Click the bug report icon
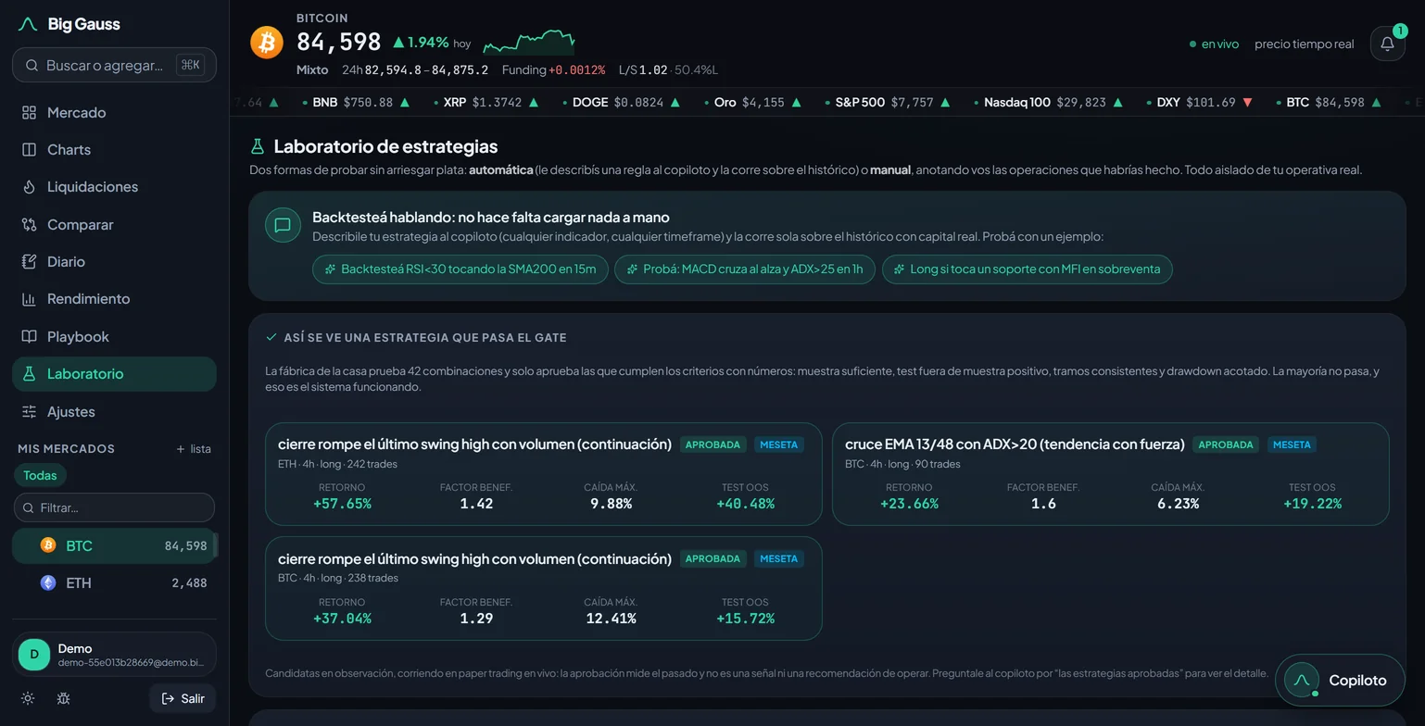The height and width of the screenshot is (726, 1425). (63, 698)
